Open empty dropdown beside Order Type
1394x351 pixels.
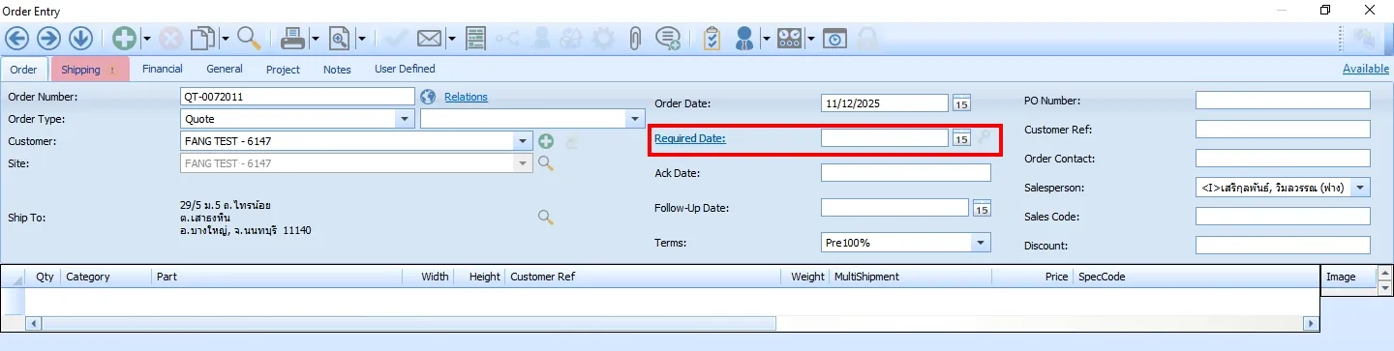click(635, 119)
